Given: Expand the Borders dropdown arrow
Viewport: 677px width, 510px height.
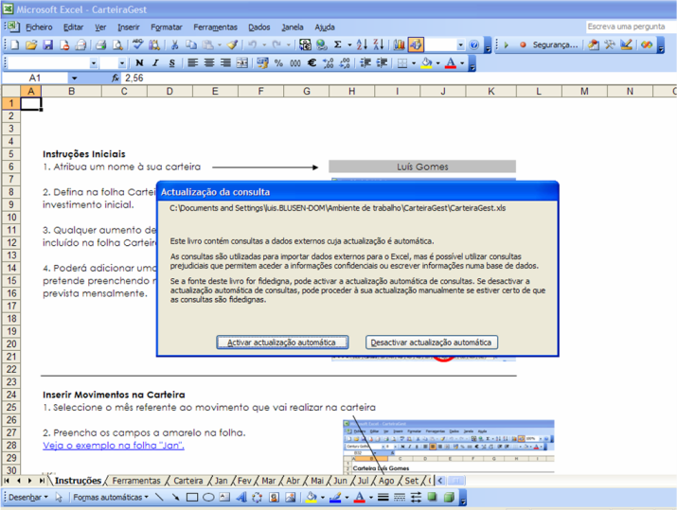Looking at the screenshot, I should (414, 63).
